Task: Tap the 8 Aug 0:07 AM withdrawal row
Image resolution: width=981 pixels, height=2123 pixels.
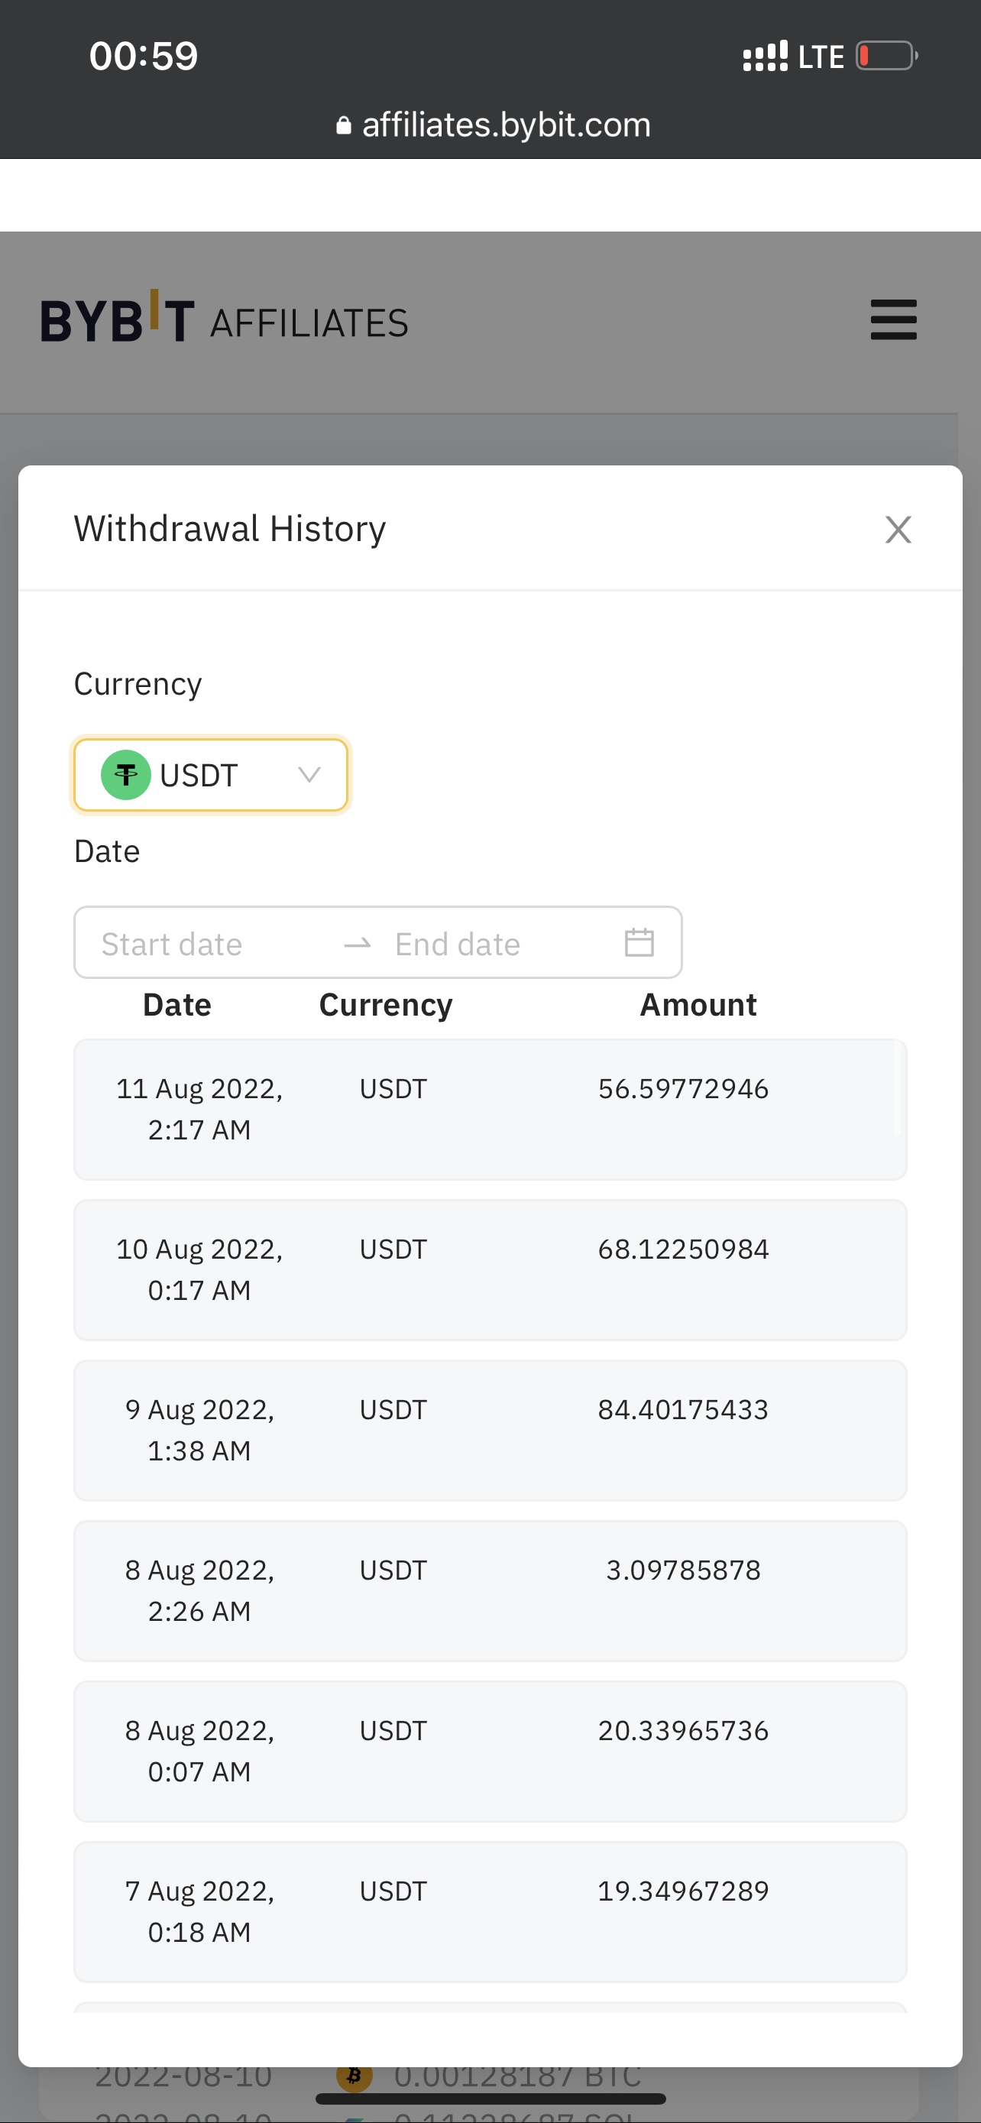Action: coord(490,1752)
